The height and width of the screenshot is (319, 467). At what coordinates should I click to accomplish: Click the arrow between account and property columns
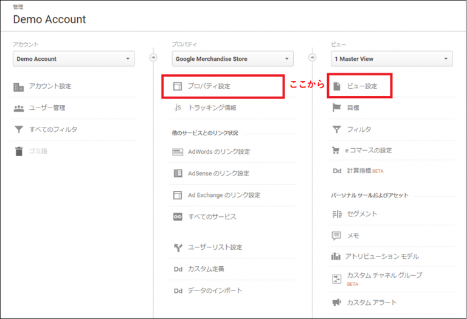(x=153, y=58)
